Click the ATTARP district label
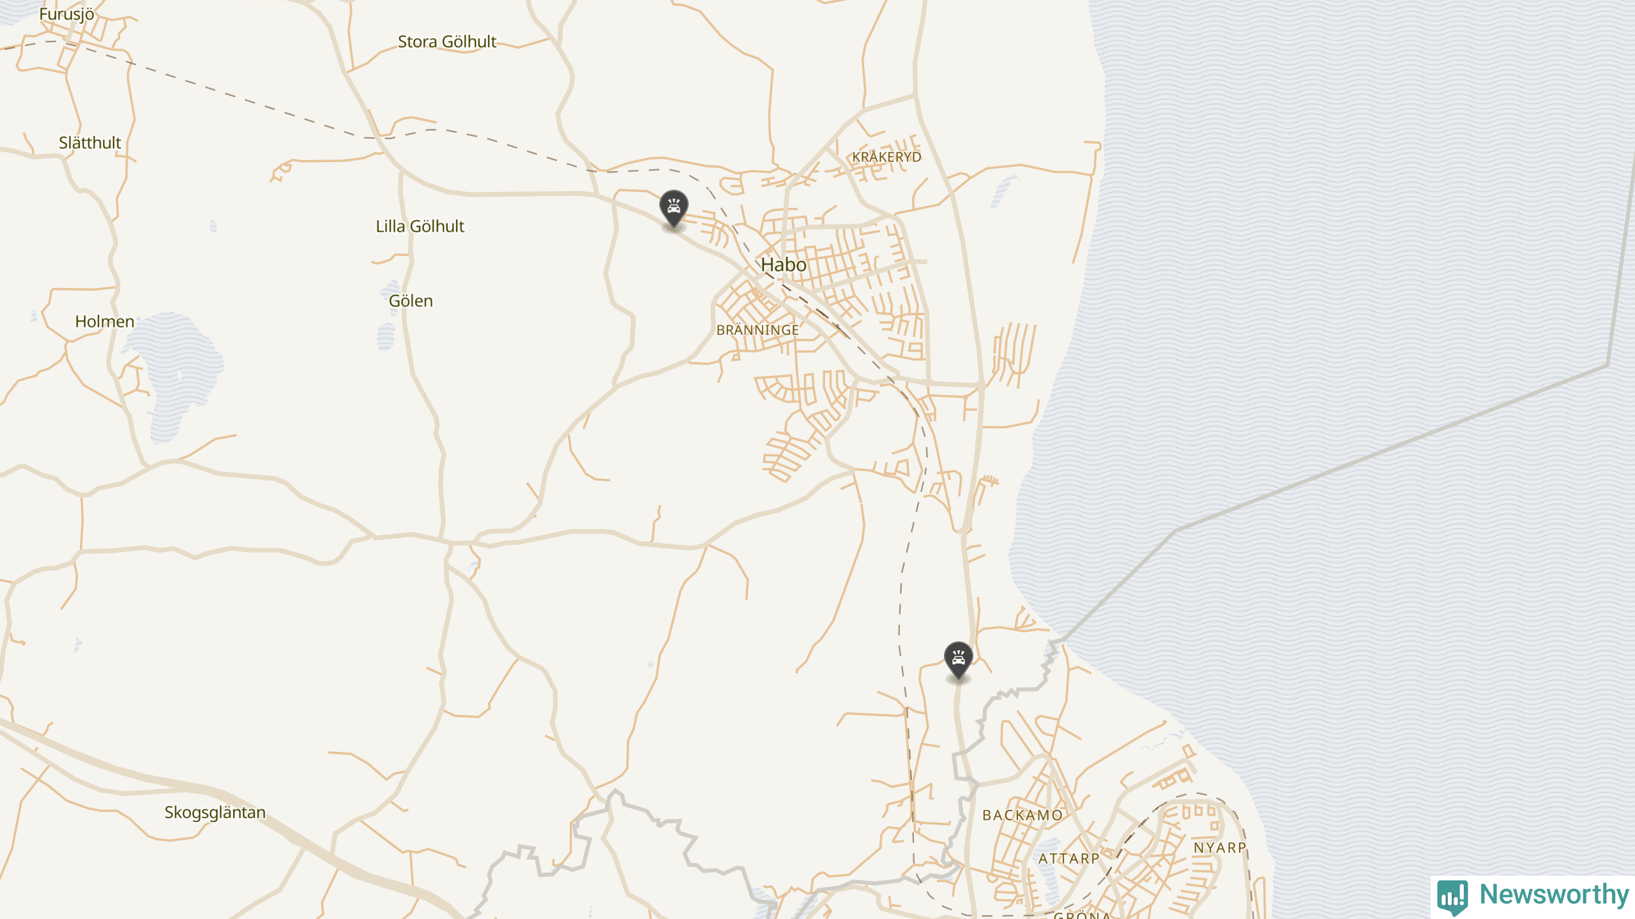Viewport: 1635px width, 919px height. pos(1068,859)
